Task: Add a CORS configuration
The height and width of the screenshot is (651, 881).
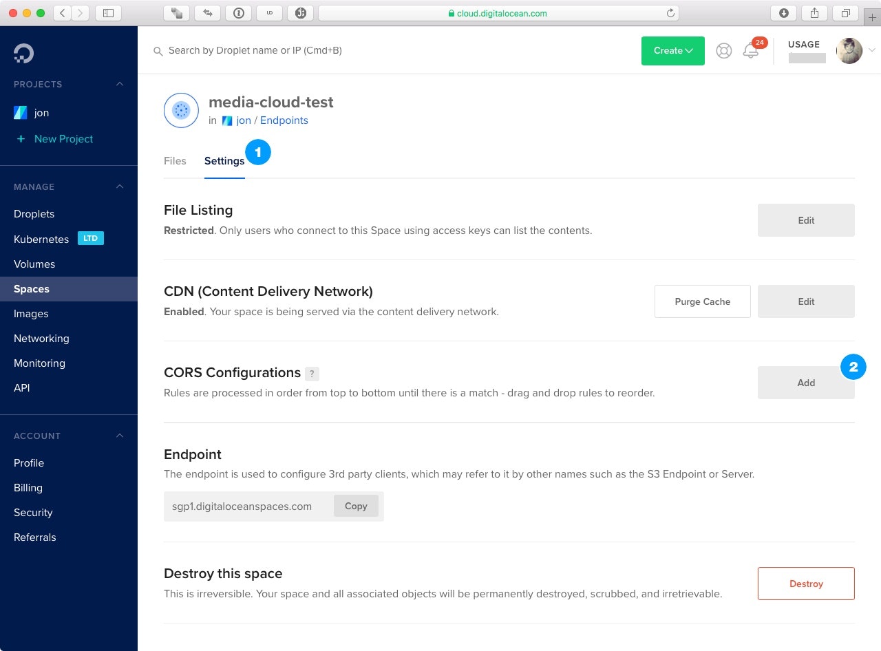Action: [x=806, y=383]
